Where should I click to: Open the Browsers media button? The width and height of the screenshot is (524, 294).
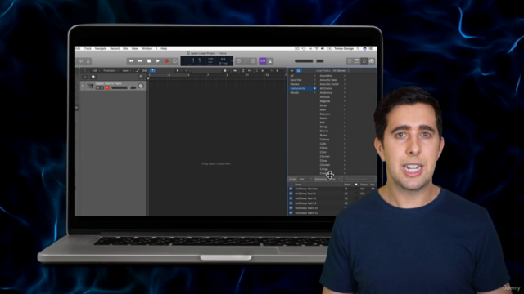[x=372, y=61]
